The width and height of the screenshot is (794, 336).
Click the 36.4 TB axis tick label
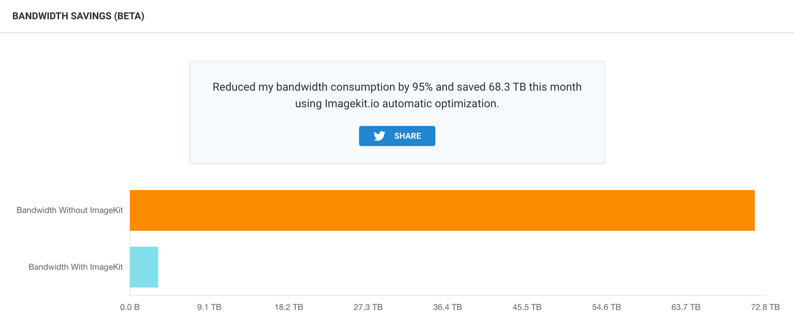click(x=447, y=307)
